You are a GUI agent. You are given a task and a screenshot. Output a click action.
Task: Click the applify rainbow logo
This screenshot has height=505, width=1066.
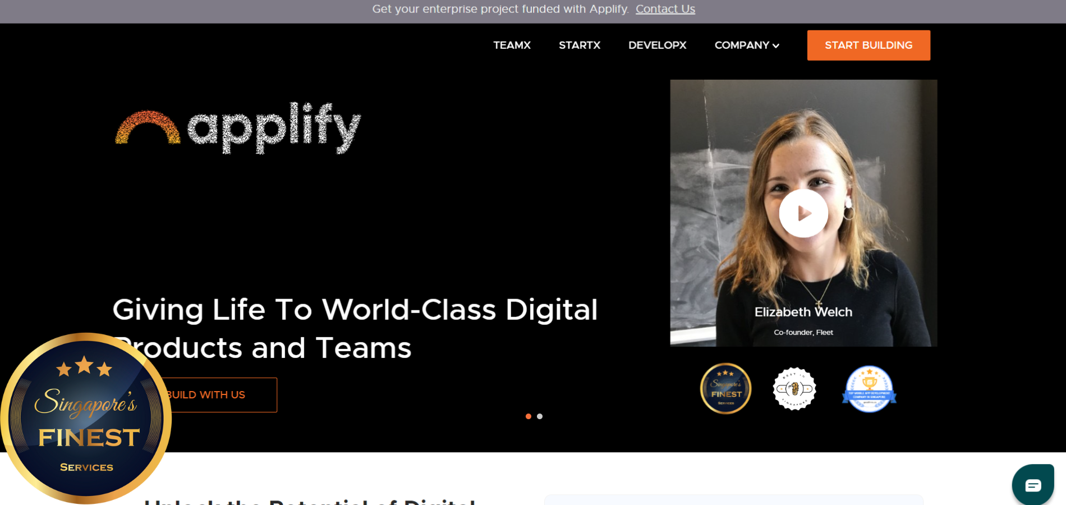pos(238,128)
